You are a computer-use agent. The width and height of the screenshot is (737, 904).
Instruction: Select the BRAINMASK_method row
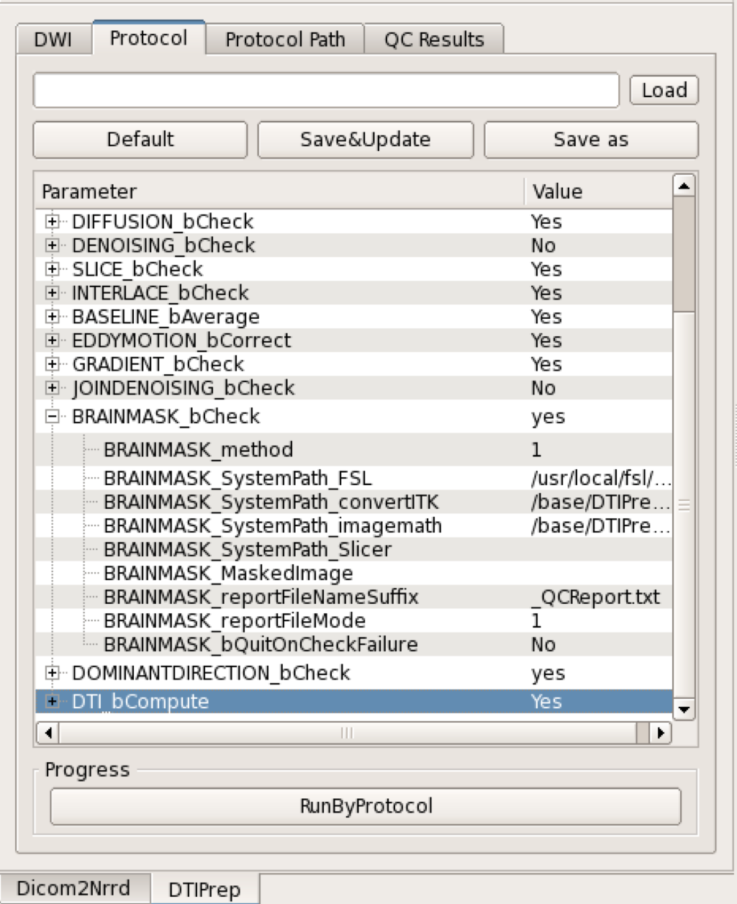click(199, 450)
